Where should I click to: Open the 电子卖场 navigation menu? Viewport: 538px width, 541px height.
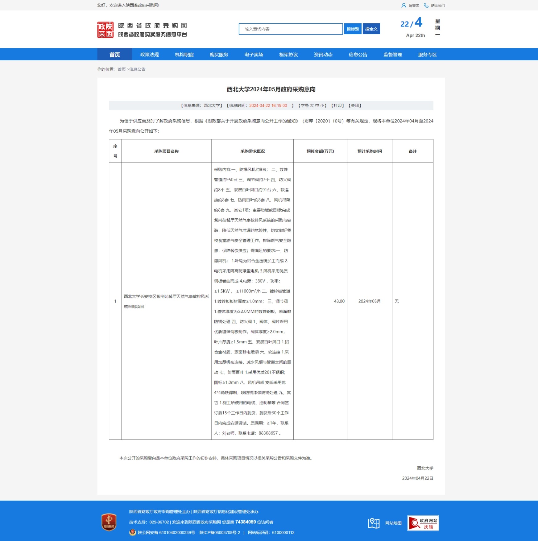(254, 55)
